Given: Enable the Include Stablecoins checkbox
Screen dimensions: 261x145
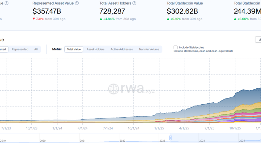Looking at the screenshot, I should tap(176, 47).
